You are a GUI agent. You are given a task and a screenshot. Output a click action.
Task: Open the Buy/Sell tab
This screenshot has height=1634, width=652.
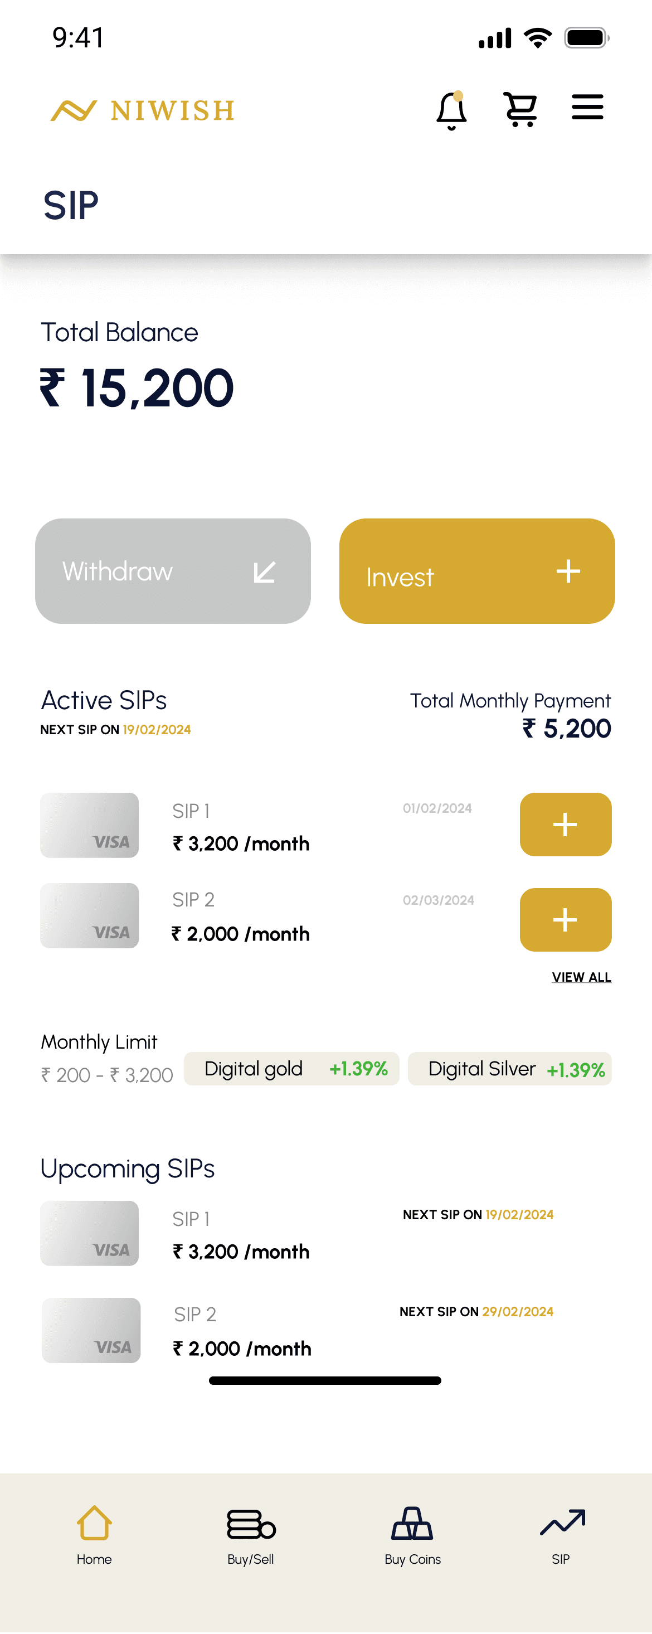(x=251, y=1535)
